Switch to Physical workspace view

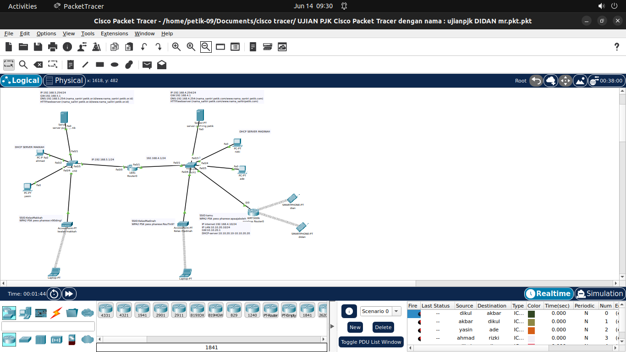pos(64,81)
